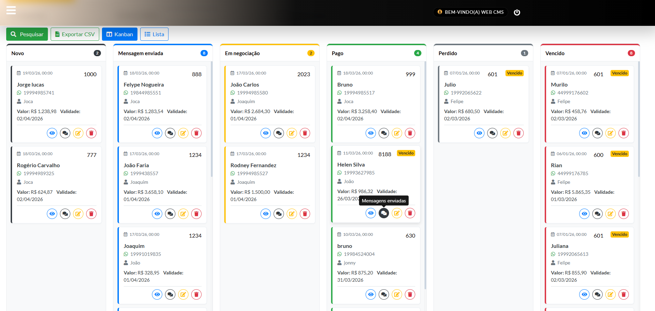View details of Bruno card eye icon
The image size is (655, 311).
[x=371, y=133]
